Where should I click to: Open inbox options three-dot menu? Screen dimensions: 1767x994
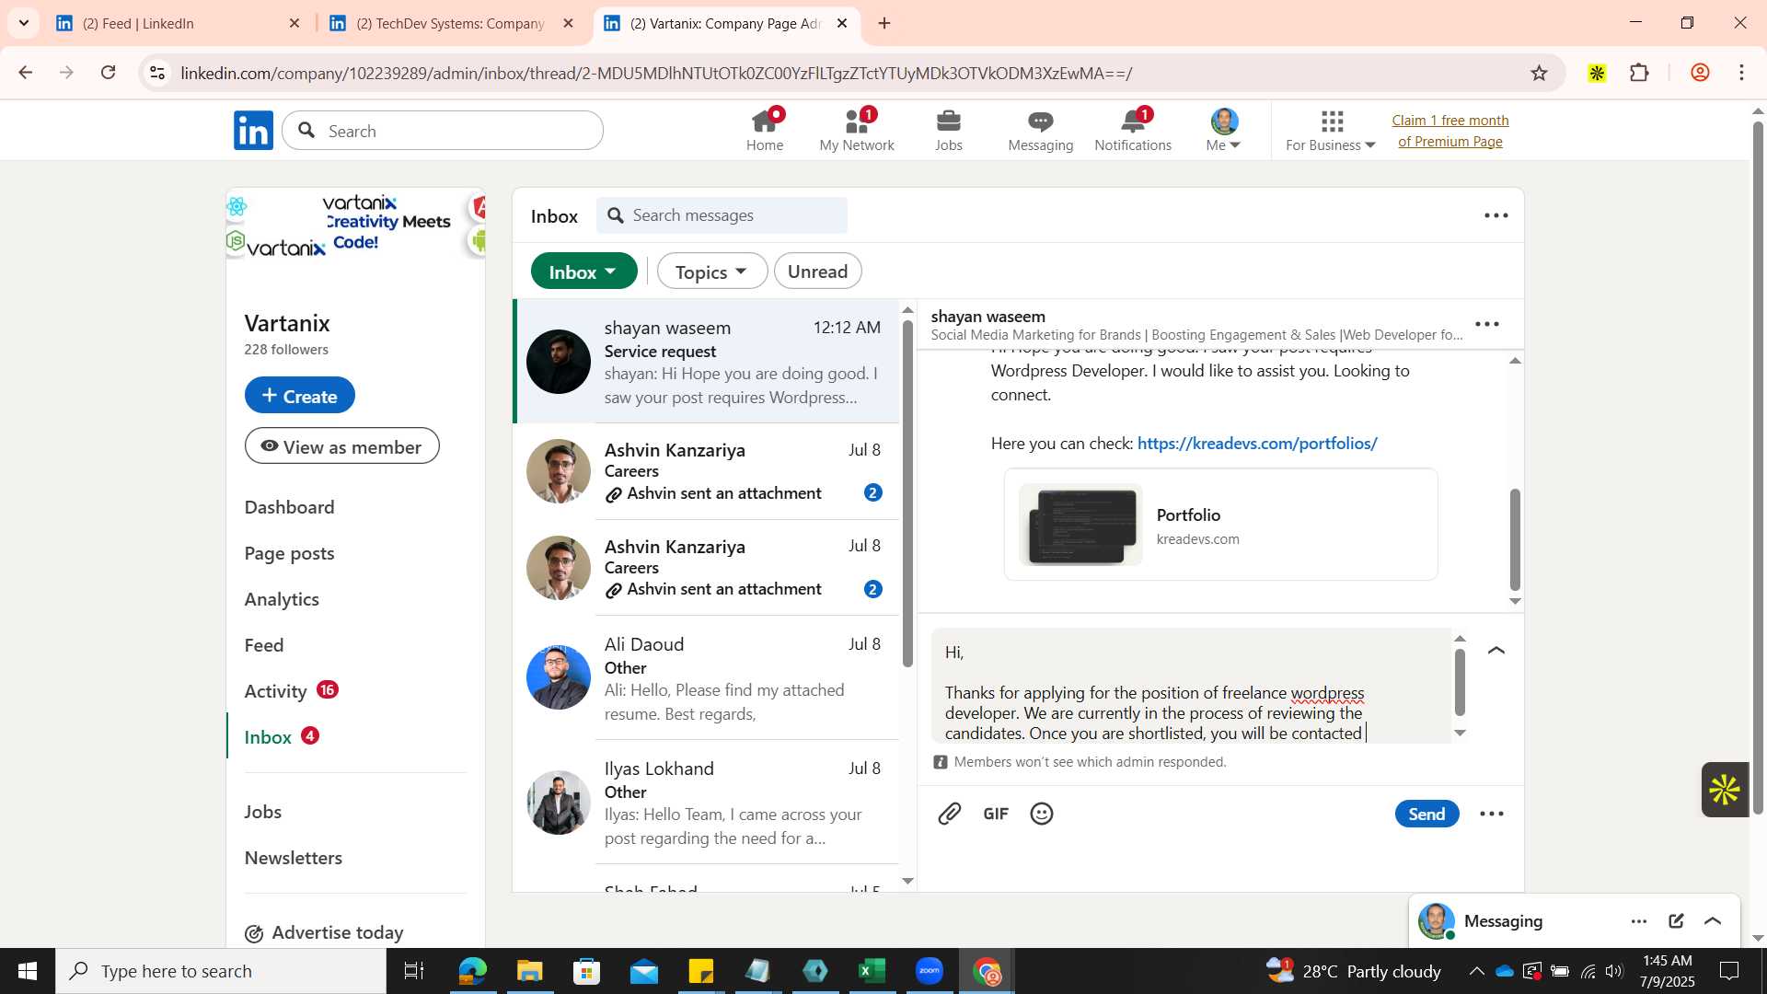point(1496,215)
